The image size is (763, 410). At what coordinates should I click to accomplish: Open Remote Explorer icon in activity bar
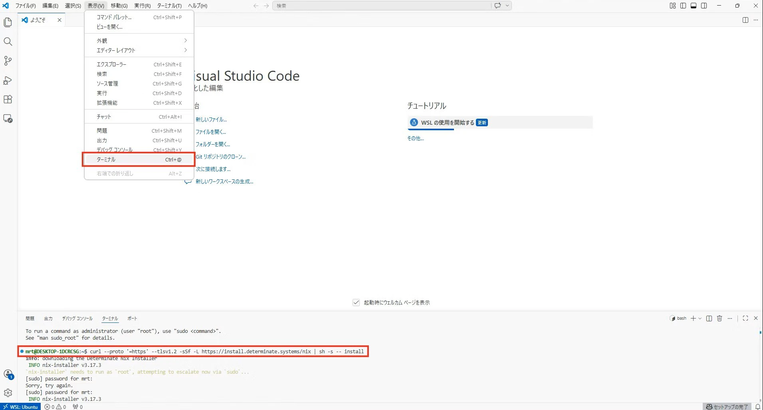[x=8, y=118]
